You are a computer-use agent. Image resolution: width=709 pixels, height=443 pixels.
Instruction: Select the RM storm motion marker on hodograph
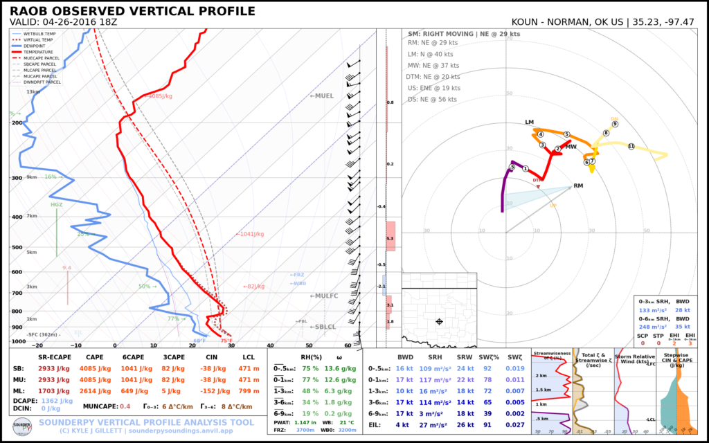577,186
